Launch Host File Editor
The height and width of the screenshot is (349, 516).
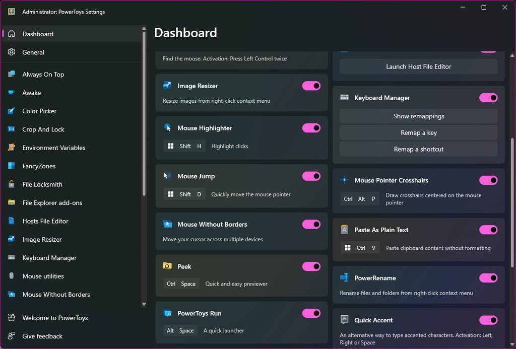pos(418,66)
